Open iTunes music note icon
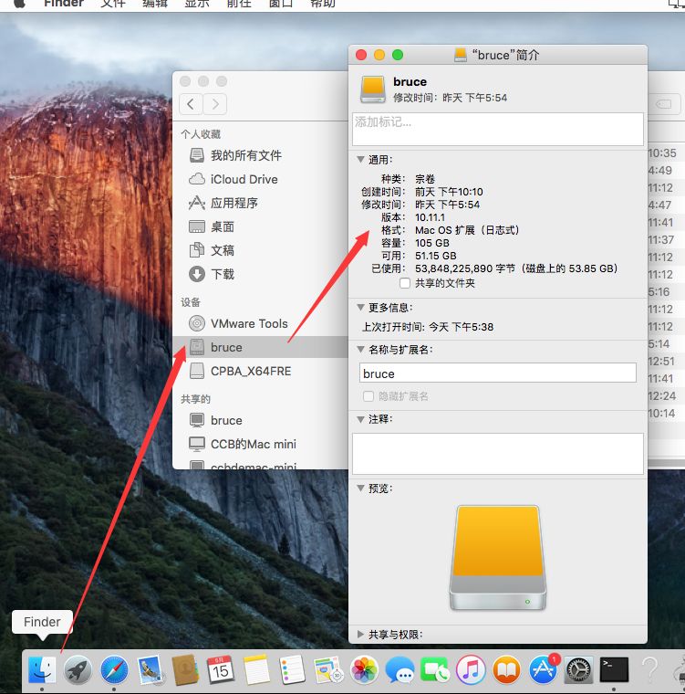This screenshot has width=685, height=694. (x=471, y=669)
